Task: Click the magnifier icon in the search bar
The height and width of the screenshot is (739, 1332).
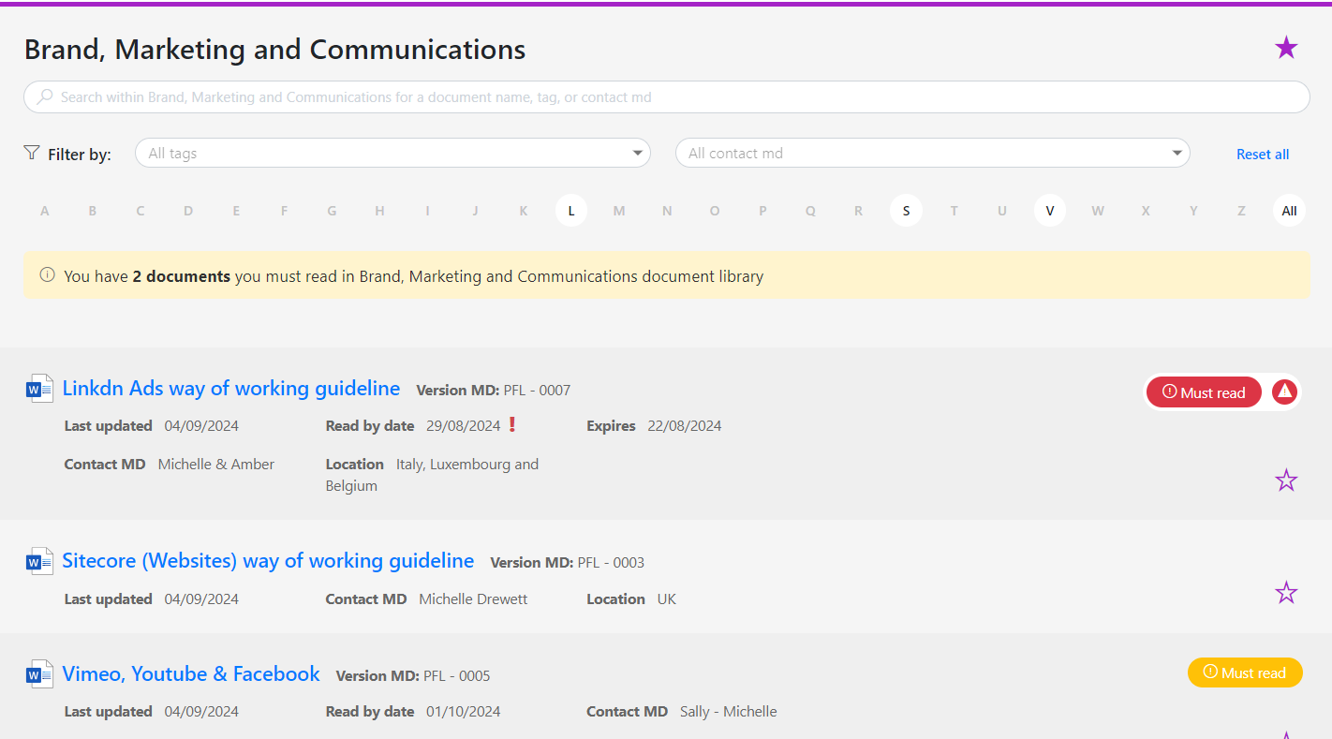Action: pos(44,96)
